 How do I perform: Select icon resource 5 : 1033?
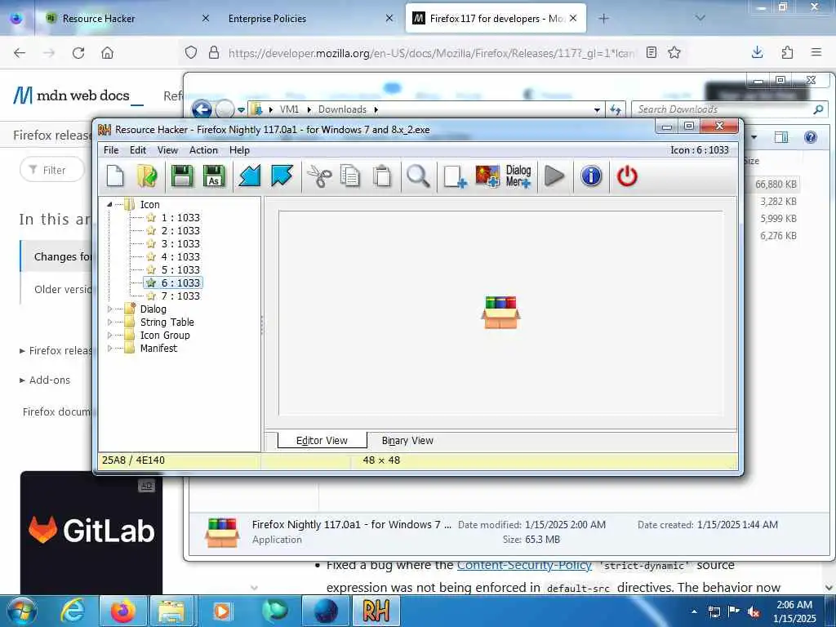(180, 269)
